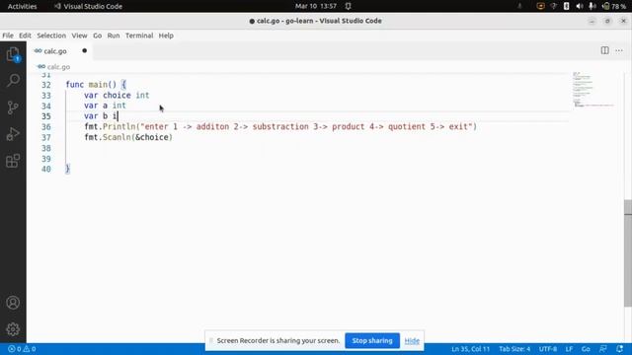
Task: Change the LF end of line sequence
Action: tap(569, 349)
